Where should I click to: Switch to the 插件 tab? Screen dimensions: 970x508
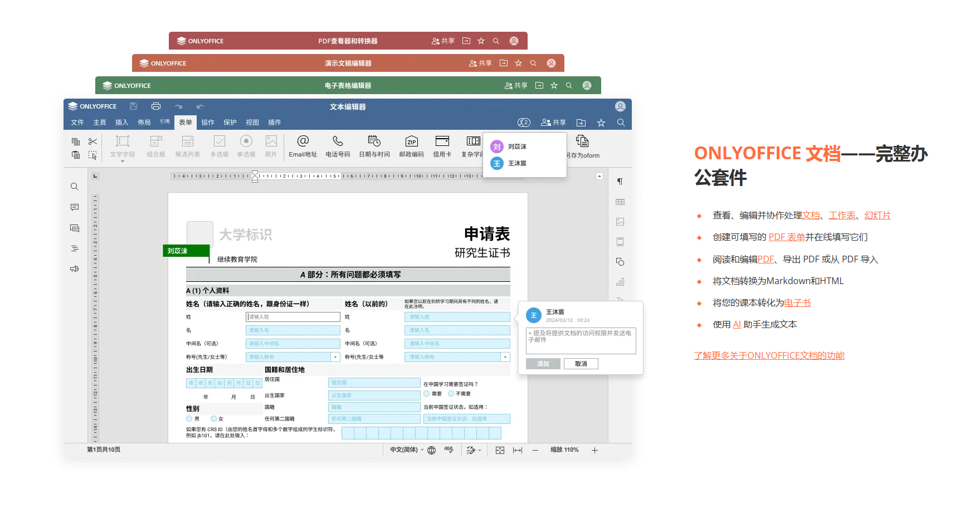pos(275,123)
